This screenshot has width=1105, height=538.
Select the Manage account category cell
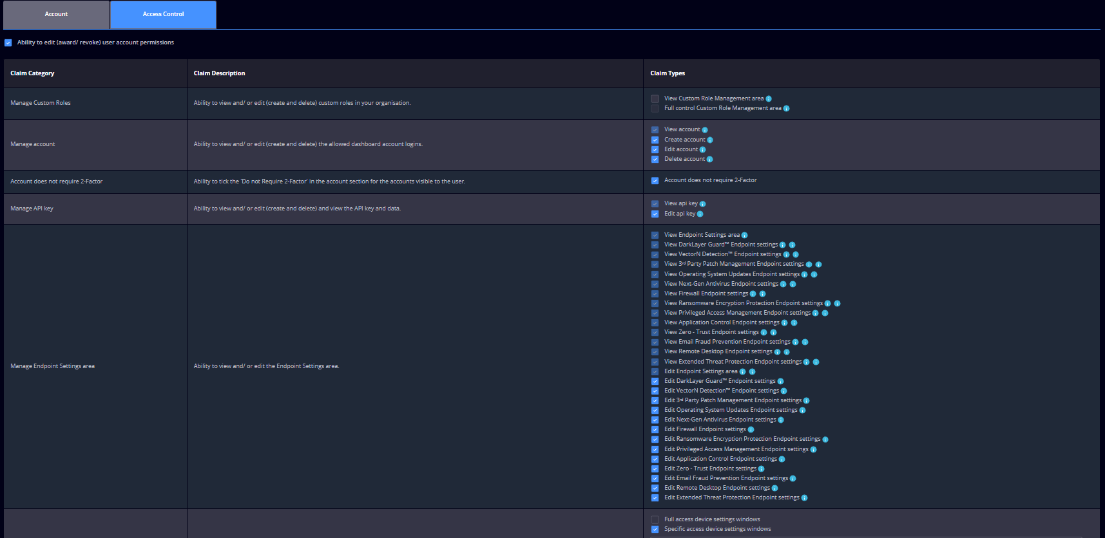click(x=95, y=145)
